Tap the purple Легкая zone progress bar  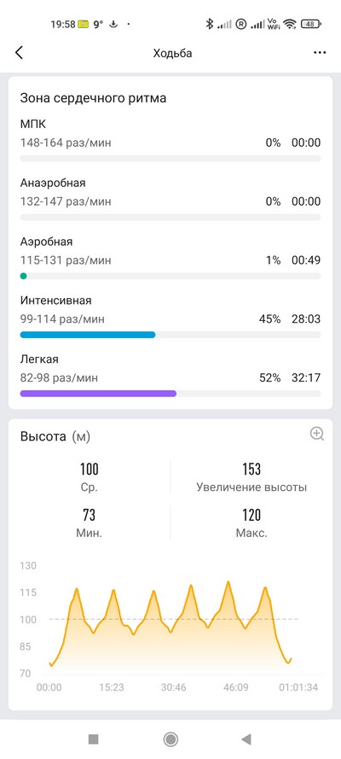pos(98,394)
